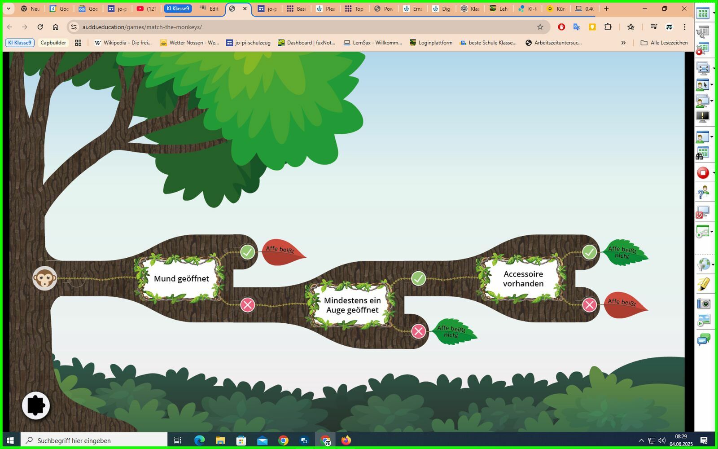
Task: Open Firefox from the taskbar
Action: pos(346,440)
